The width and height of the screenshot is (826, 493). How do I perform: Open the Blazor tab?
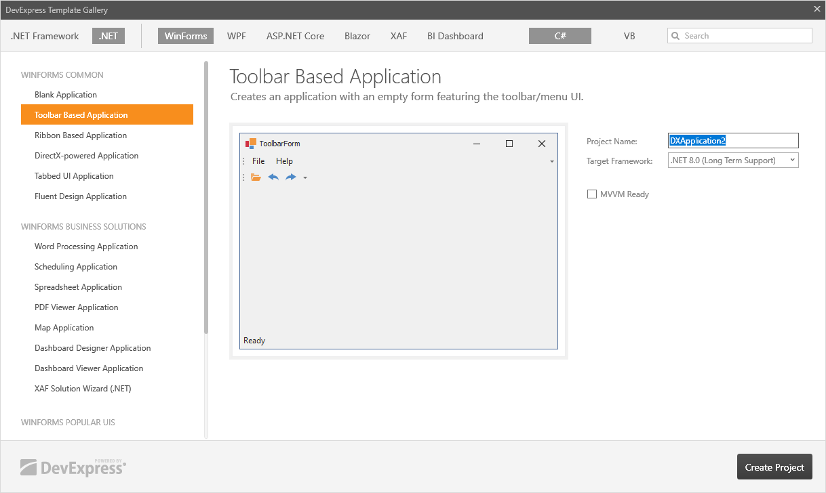click(357, 36)
